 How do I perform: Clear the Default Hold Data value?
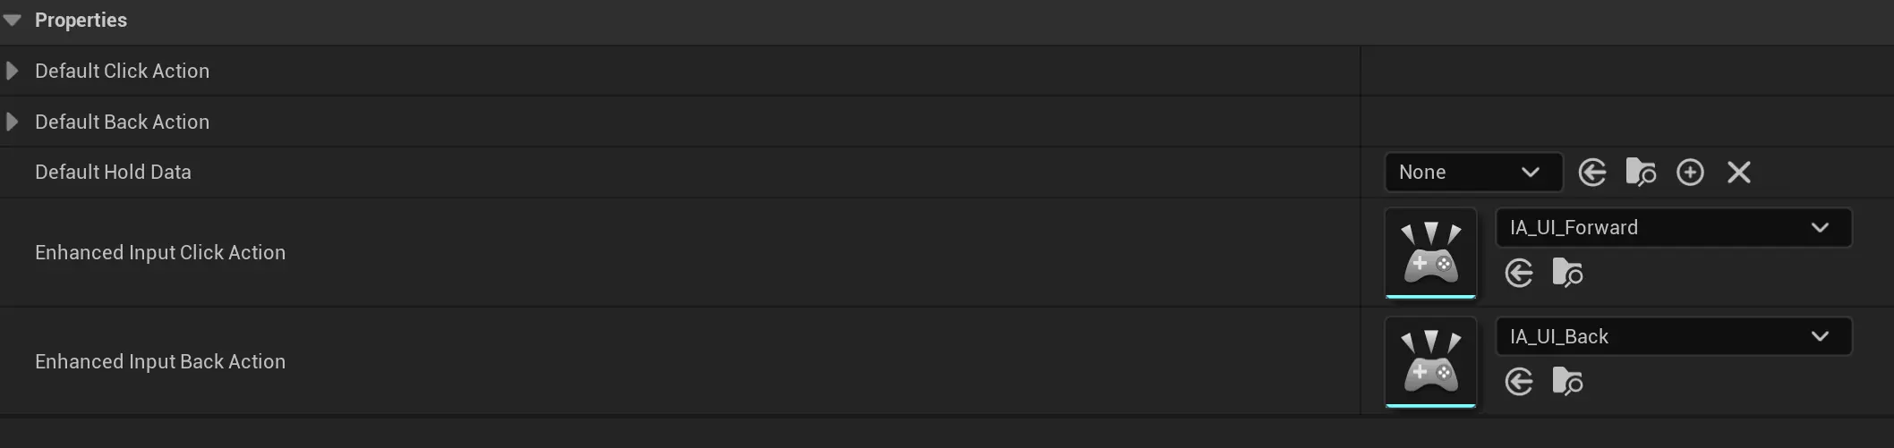tap(1738, 172)
